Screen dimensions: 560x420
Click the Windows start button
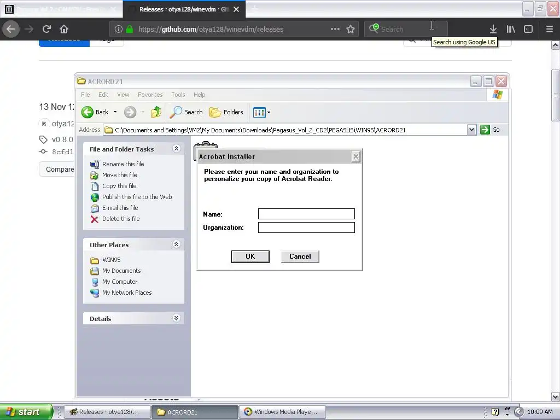coord(26,412)
